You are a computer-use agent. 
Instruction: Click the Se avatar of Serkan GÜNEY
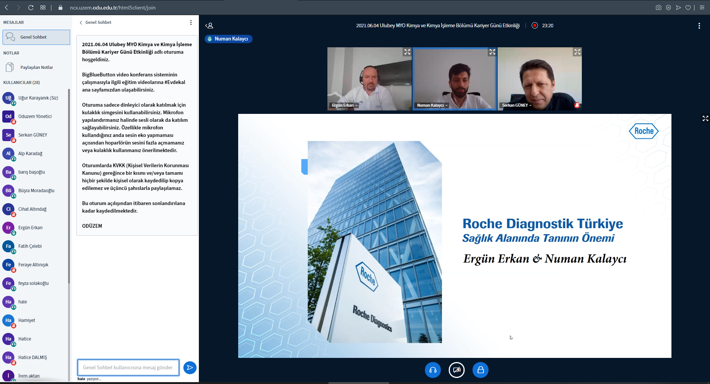pos(8,135)
